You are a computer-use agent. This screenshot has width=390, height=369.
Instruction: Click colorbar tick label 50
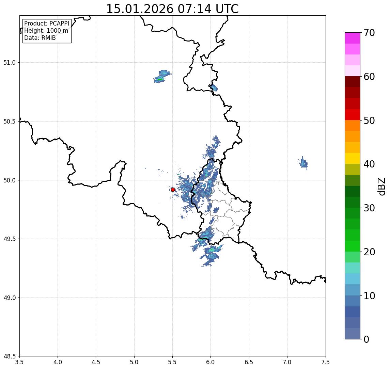(x=369, y=121)
